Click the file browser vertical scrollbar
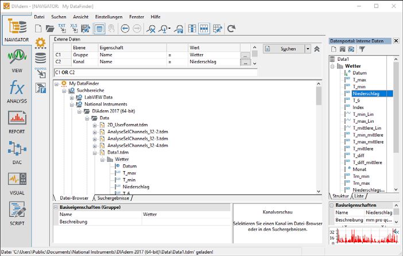 319,138
